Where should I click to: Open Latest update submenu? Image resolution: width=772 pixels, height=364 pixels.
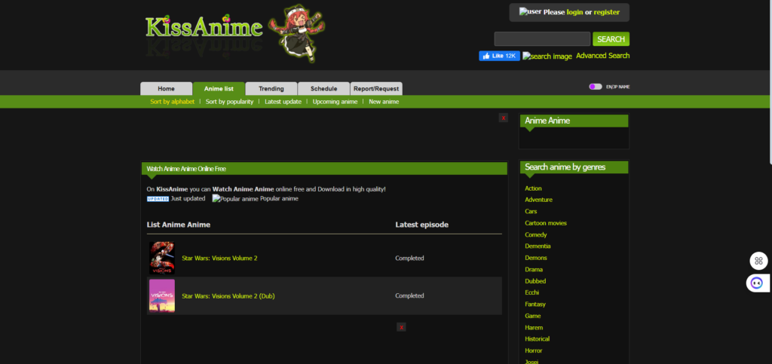[x=283, y=102]
